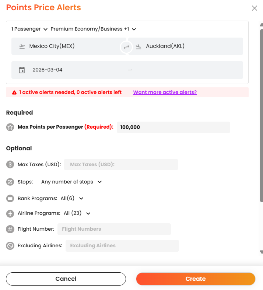Expand the Airline Programs All (23) dropdown
Image resolution: width=263 pixels, height=290 pixels.
(77, 213)
